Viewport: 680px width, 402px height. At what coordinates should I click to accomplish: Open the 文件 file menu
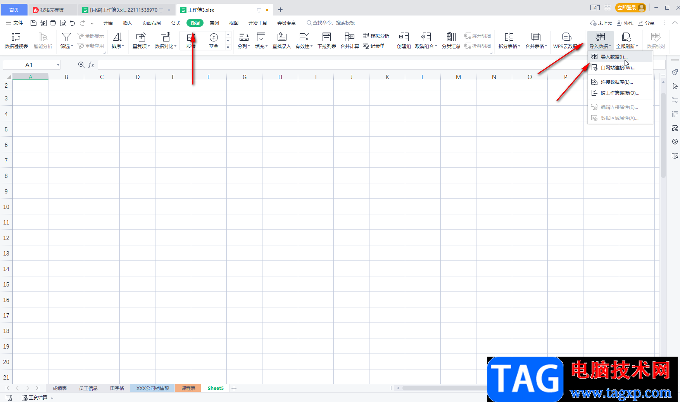tap(14, 23)
